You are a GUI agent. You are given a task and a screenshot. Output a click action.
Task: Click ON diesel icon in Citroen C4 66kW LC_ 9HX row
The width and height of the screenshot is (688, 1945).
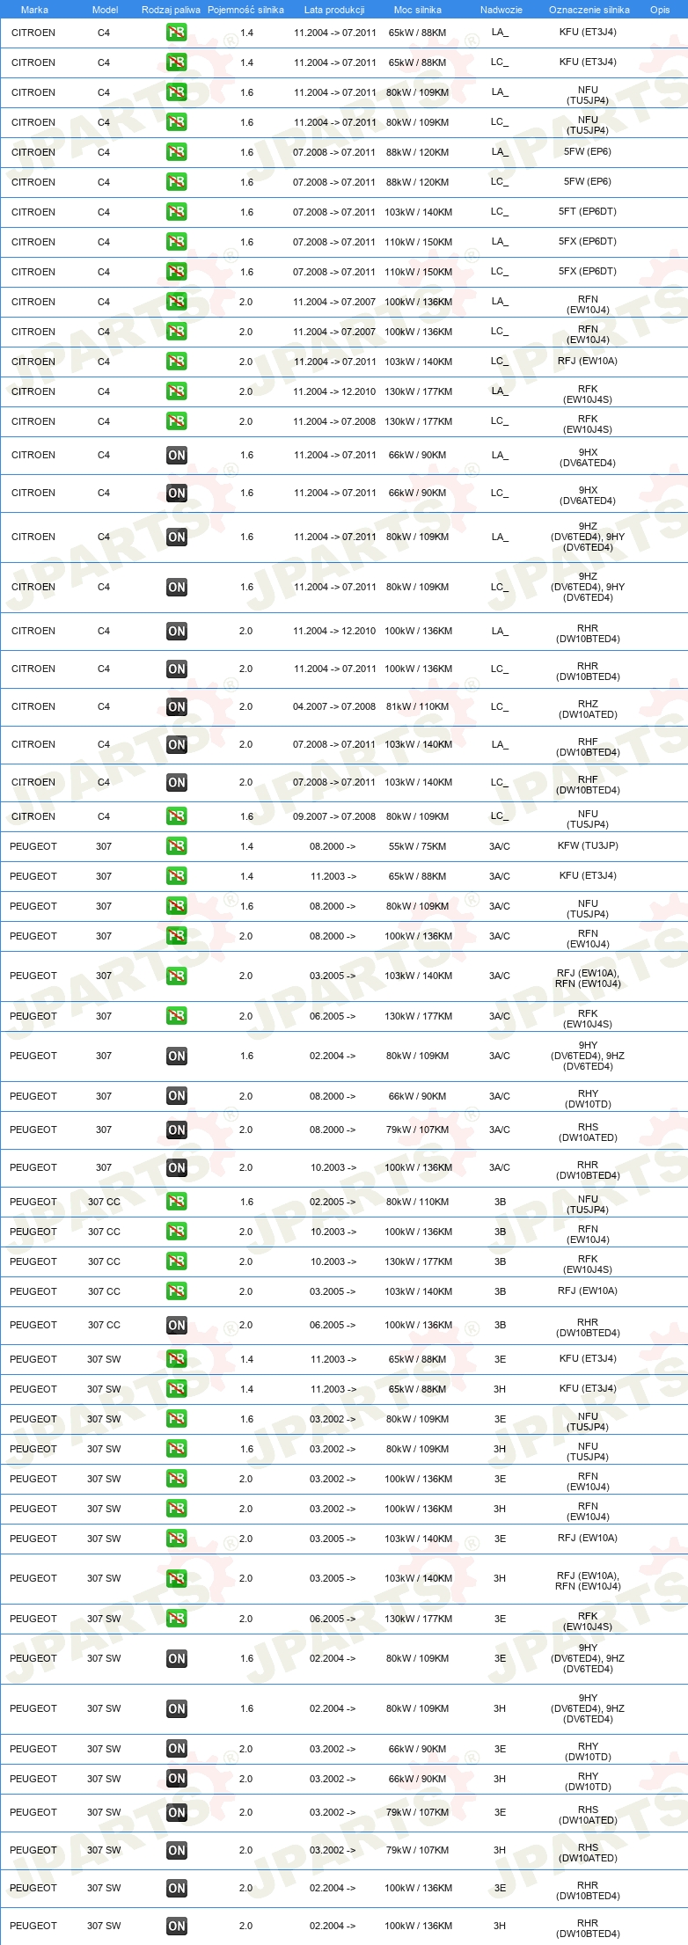pos(176,494)
